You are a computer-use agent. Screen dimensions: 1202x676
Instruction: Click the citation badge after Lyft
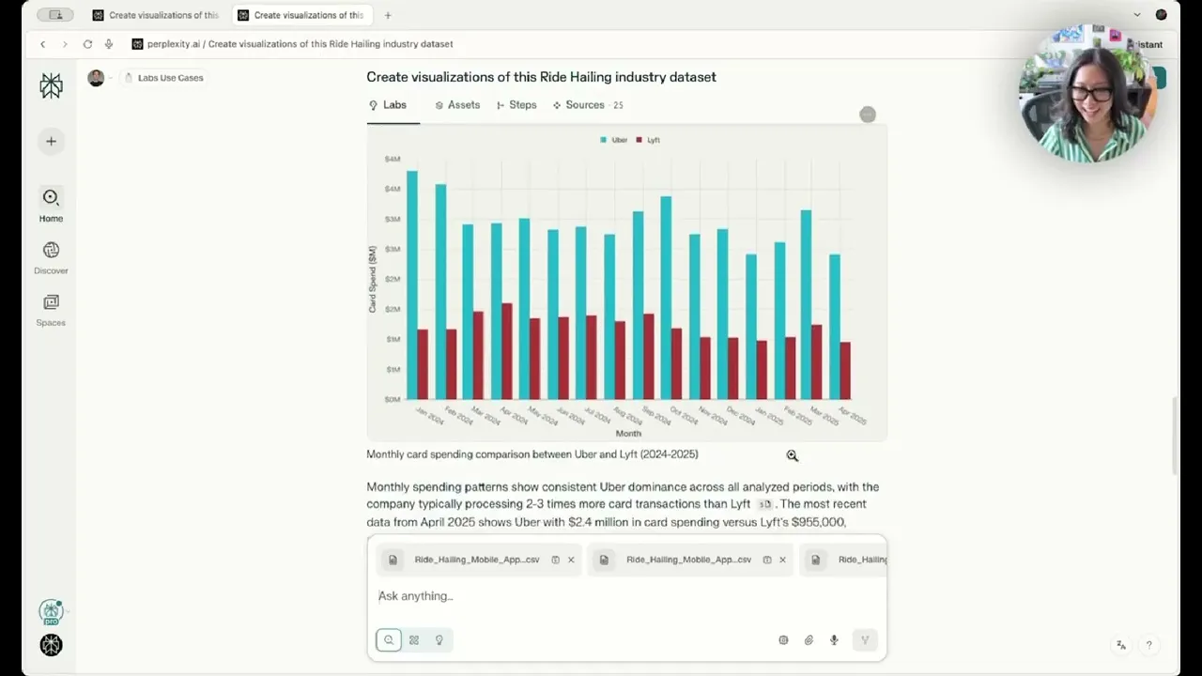coord(764,504)
